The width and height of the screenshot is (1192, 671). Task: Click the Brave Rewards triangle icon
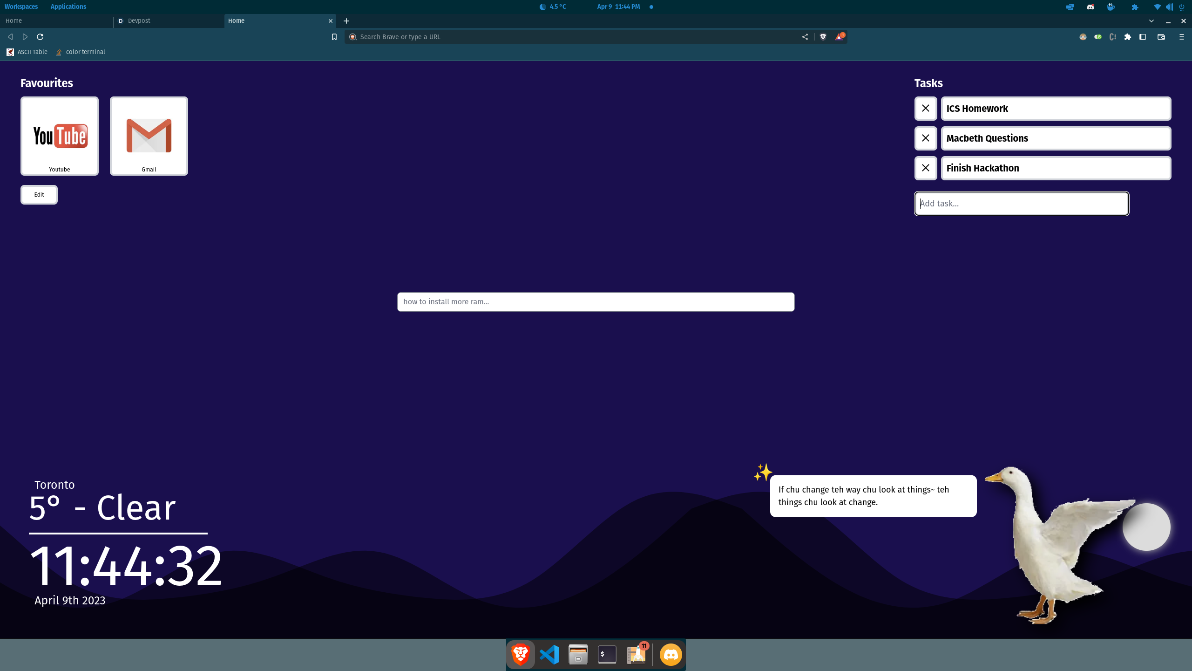[839, 37]
